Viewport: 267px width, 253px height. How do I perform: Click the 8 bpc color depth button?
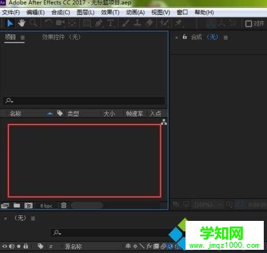pos(46,206)
